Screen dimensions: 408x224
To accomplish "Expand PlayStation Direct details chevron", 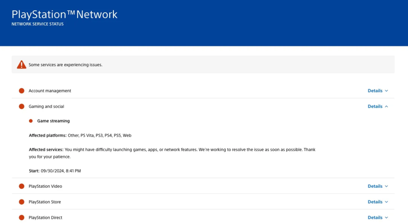I will [x=386, y=217].
